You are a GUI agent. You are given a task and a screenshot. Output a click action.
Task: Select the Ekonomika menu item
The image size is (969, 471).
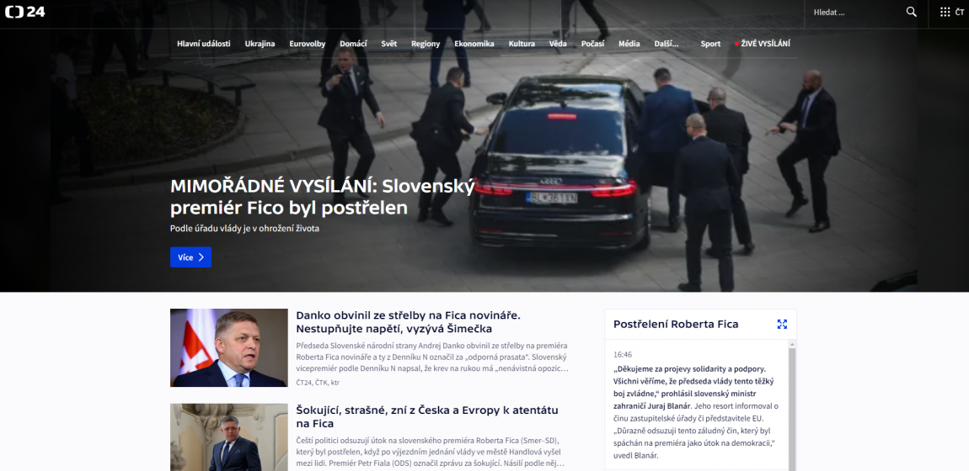tap(474, 44)
